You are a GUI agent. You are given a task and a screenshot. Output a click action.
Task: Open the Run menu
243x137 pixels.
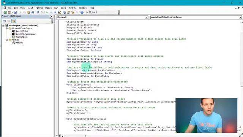click(x=56, y=8)
